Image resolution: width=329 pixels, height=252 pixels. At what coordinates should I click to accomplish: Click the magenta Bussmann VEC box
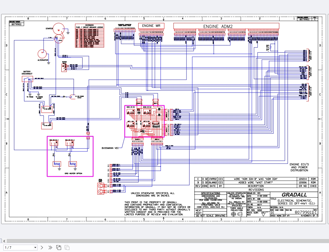pyautogui.click(x=144, y=121)
